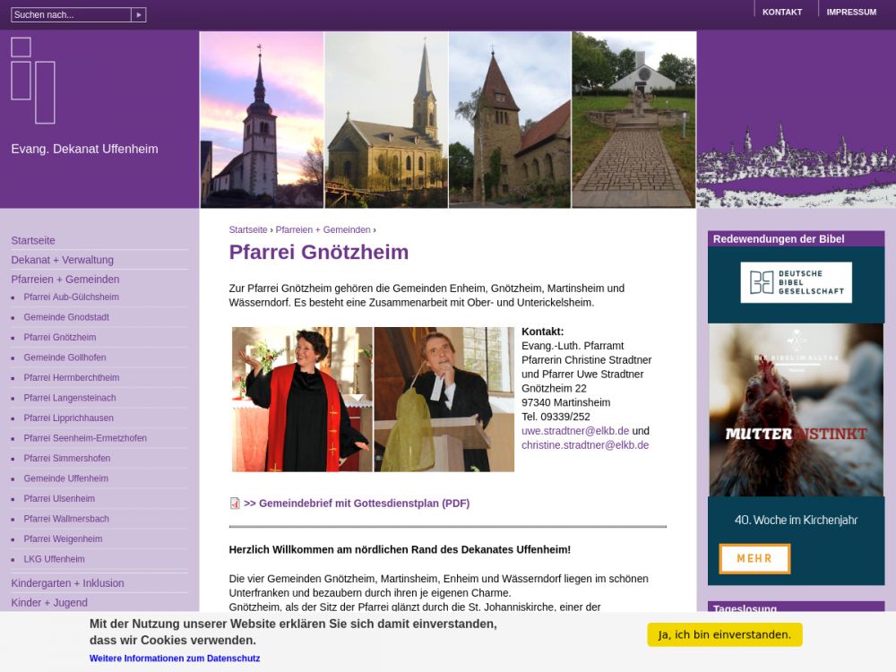
Task: Click the search submit arrow button
Action: pos(138,15)
